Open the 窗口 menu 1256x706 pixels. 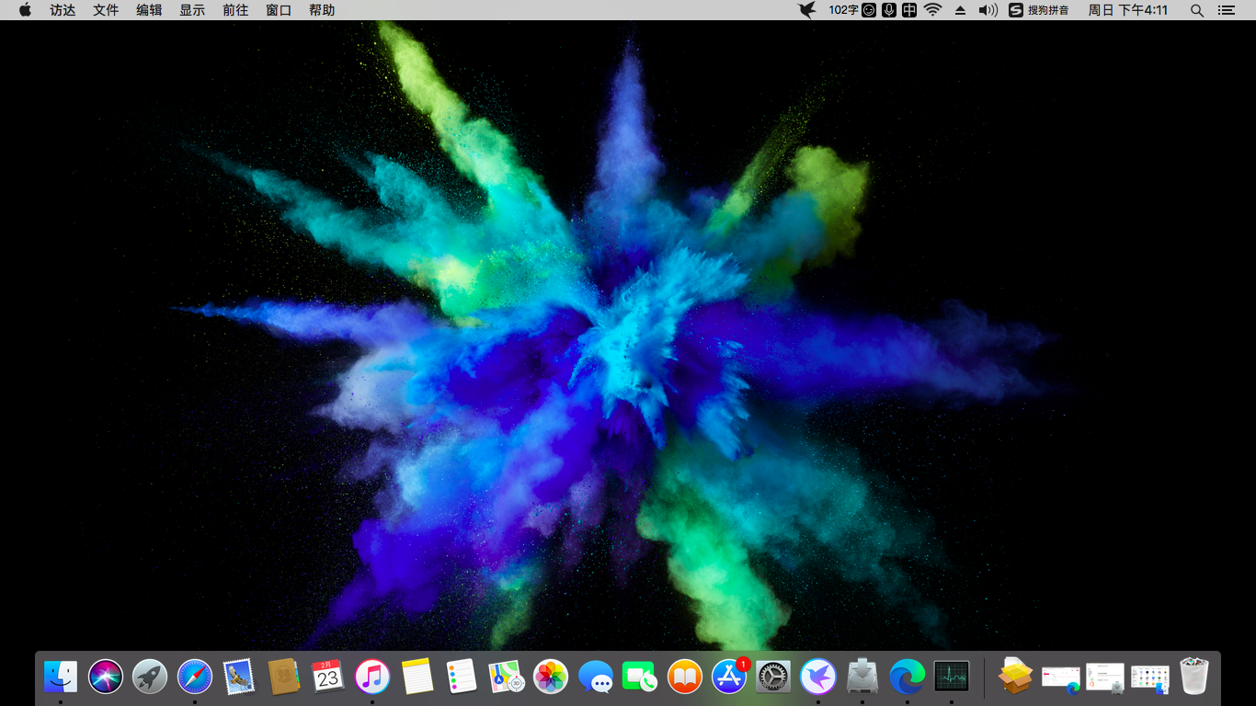(279, 10)
